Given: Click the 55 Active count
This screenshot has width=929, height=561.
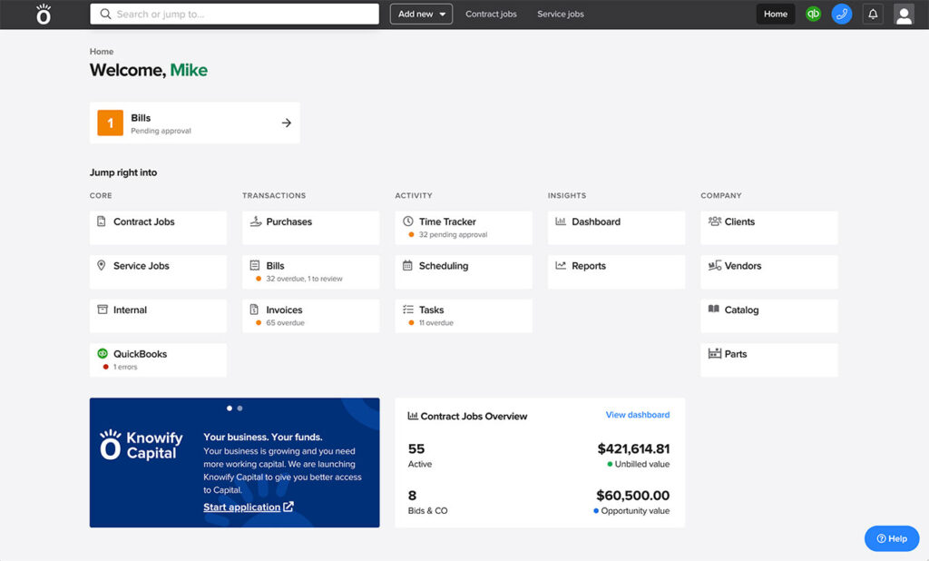Looking at the screenshot, I should (416, 449).
